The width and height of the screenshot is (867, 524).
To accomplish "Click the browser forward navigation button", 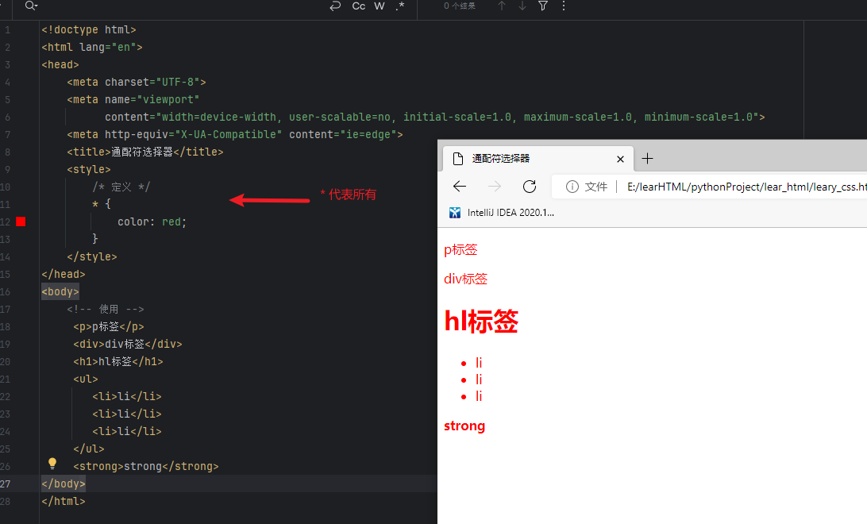I will coord(495,187).
